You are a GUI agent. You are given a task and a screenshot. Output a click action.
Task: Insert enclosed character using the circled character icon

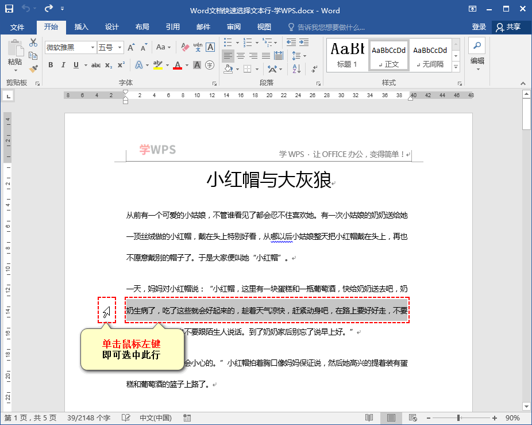coord(210,65)
